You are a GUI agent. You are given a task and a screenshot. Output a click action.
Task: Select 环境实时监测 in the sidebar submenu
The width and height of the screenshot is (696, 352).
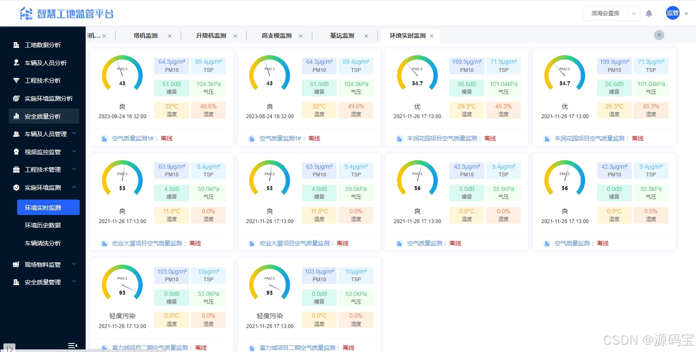(x=48, y=207)
